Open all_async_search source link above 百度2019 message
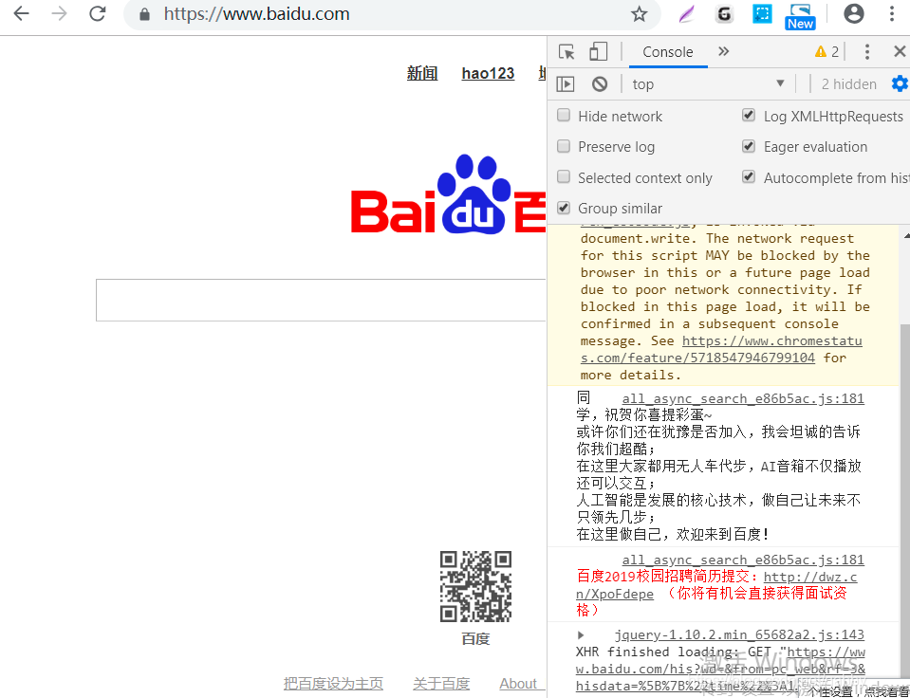Viewport: 910px width, 698px height. pyautogui.click(x=743, y=560)
